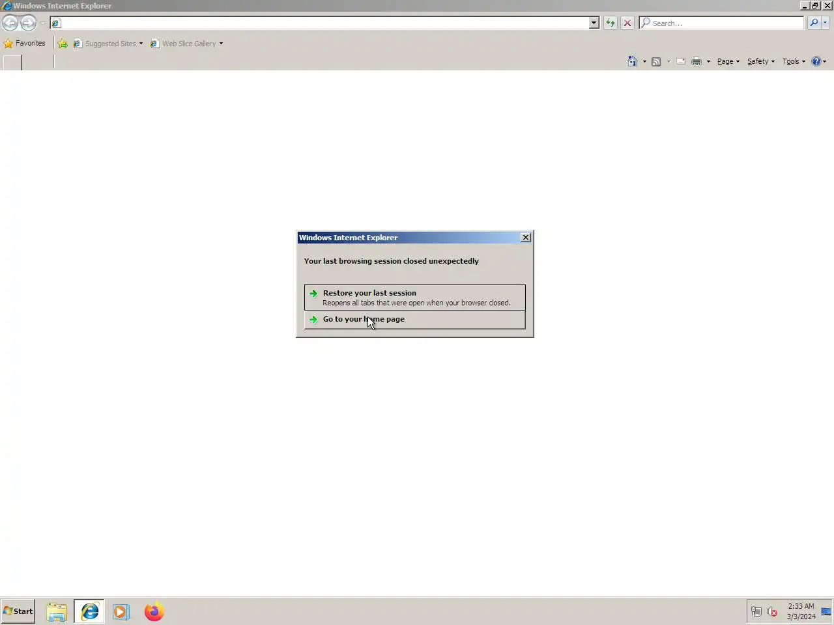The height and width of the screenshot is (625, 834).
Task: Expand the Print options dropdown arrow
Action: (708, 62)
